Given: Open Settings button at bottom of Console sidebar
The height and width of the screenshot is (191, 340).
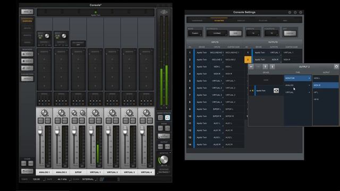Looking at the screenshot, I should (27, 171).
